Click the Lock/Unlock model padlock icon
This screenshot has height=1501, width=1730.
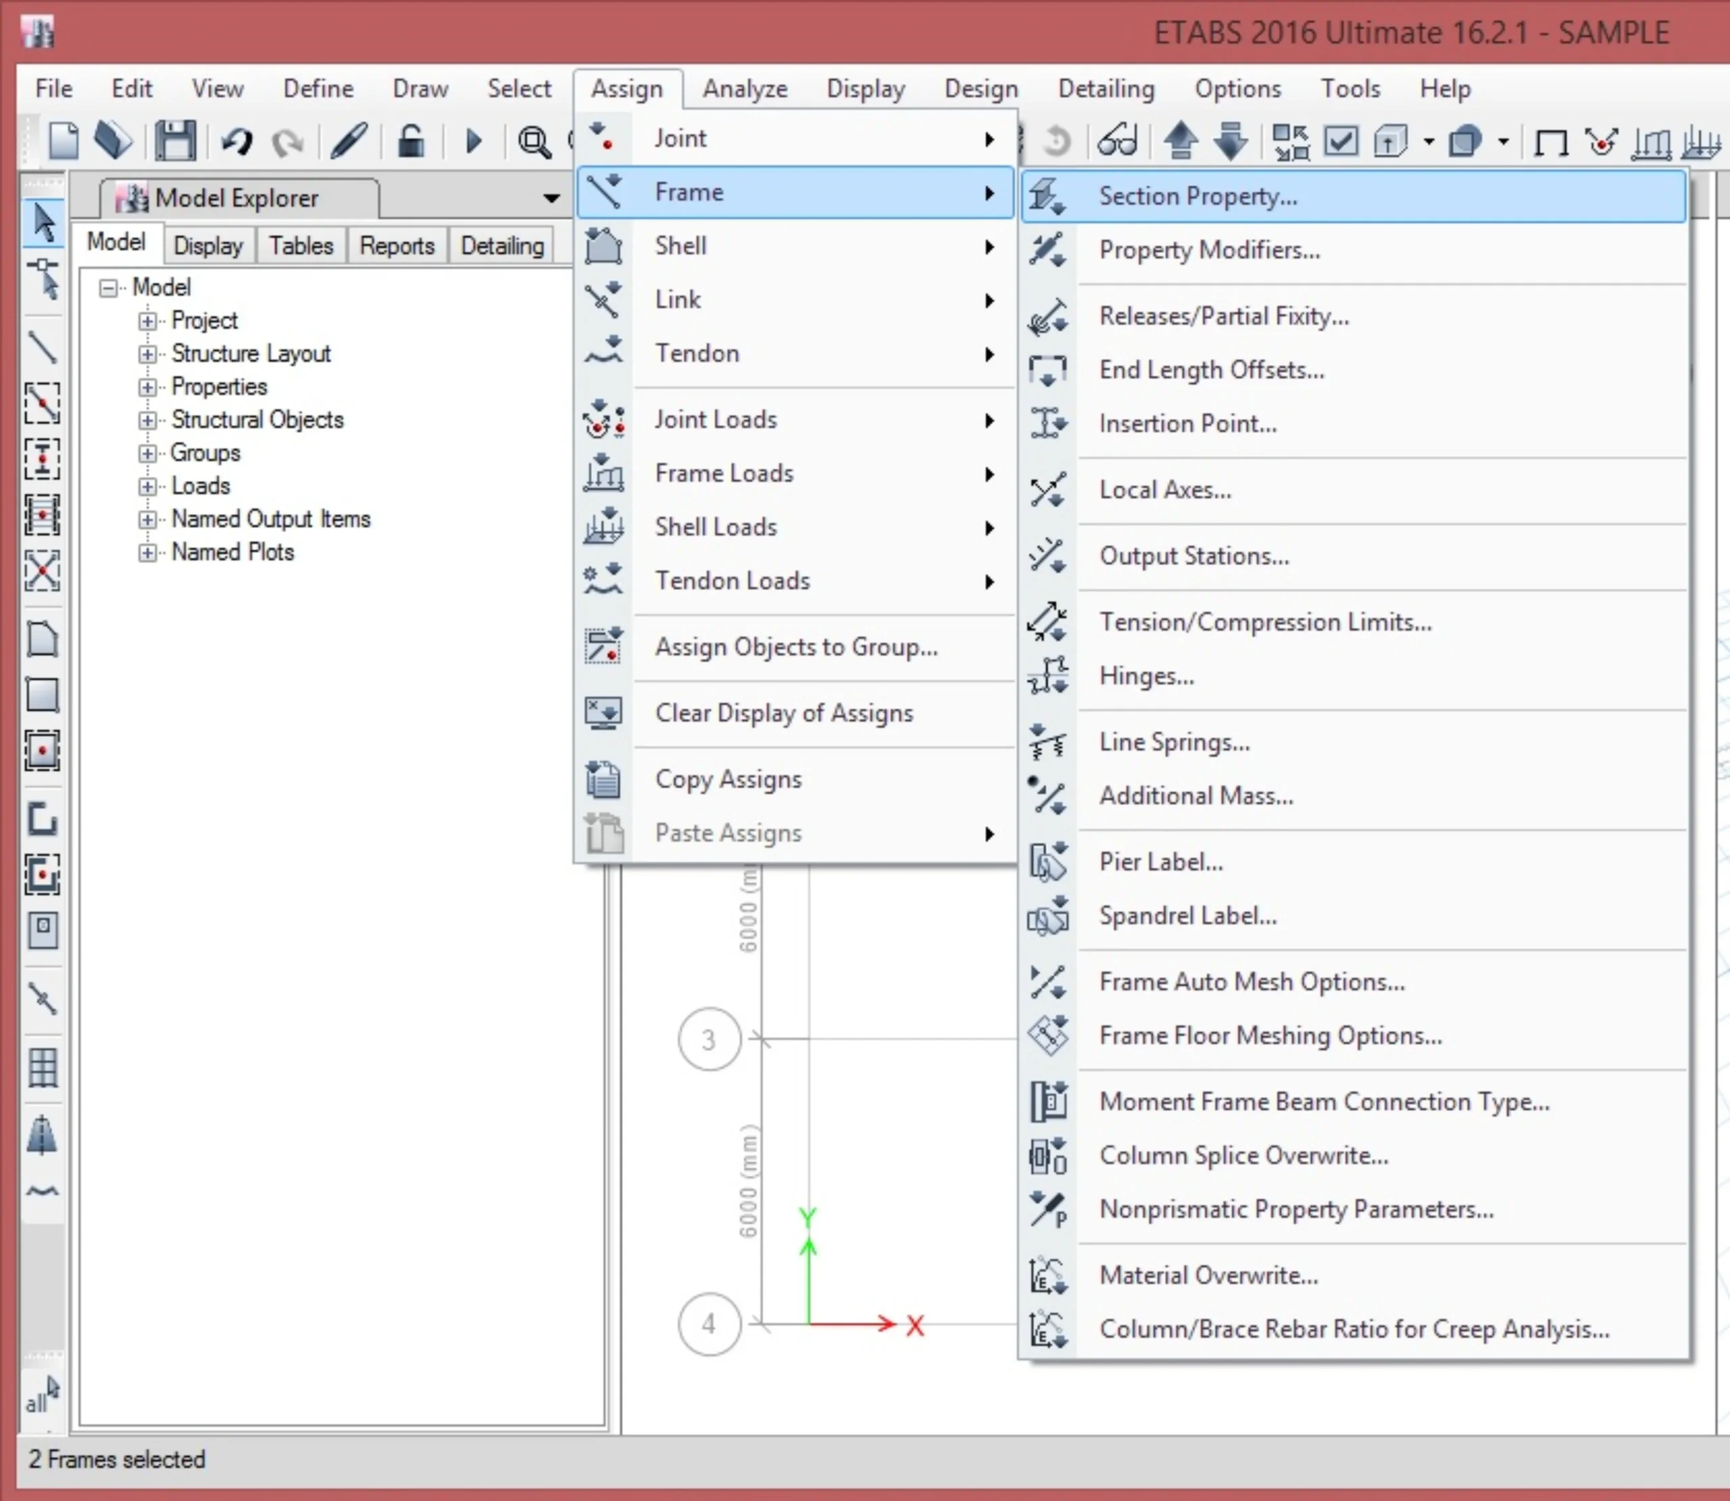click(x=410, y=141)
